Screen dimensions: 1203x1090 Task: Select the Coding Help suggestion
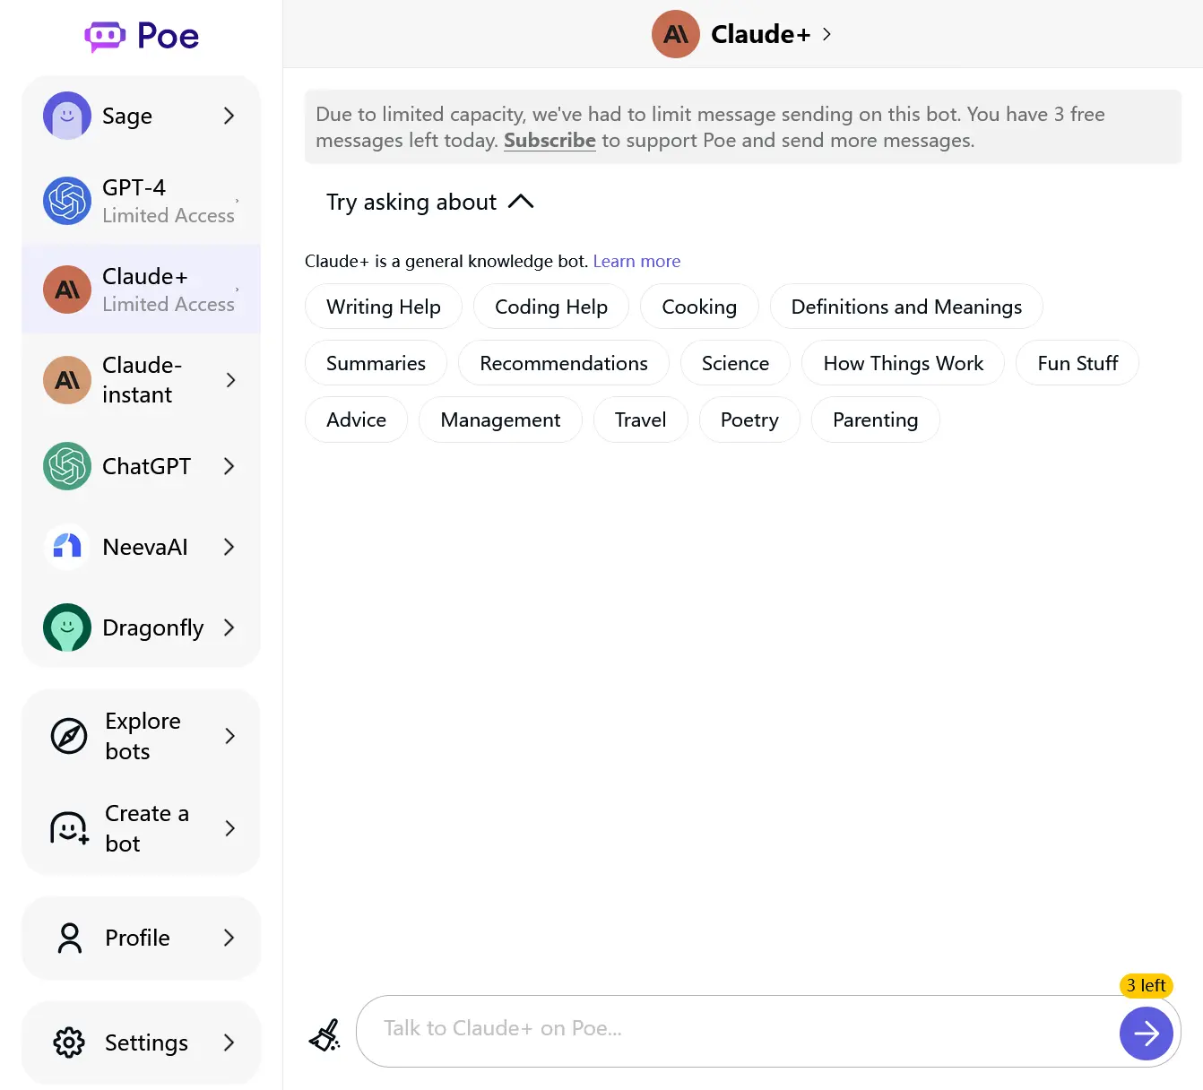point(551,307)
